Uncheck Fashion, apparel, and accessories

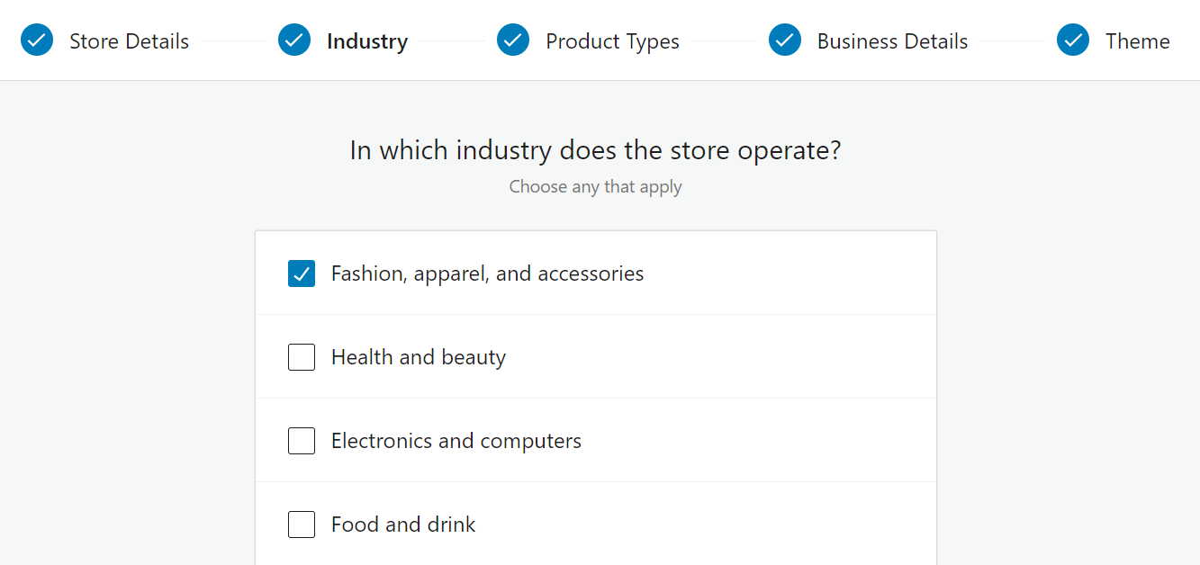pyautogui.click(x=302, y=273)
